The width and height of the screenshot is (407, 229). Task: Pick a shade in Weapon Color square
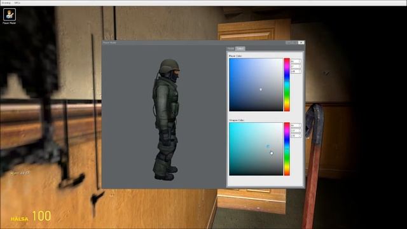[x=256, y=149]
